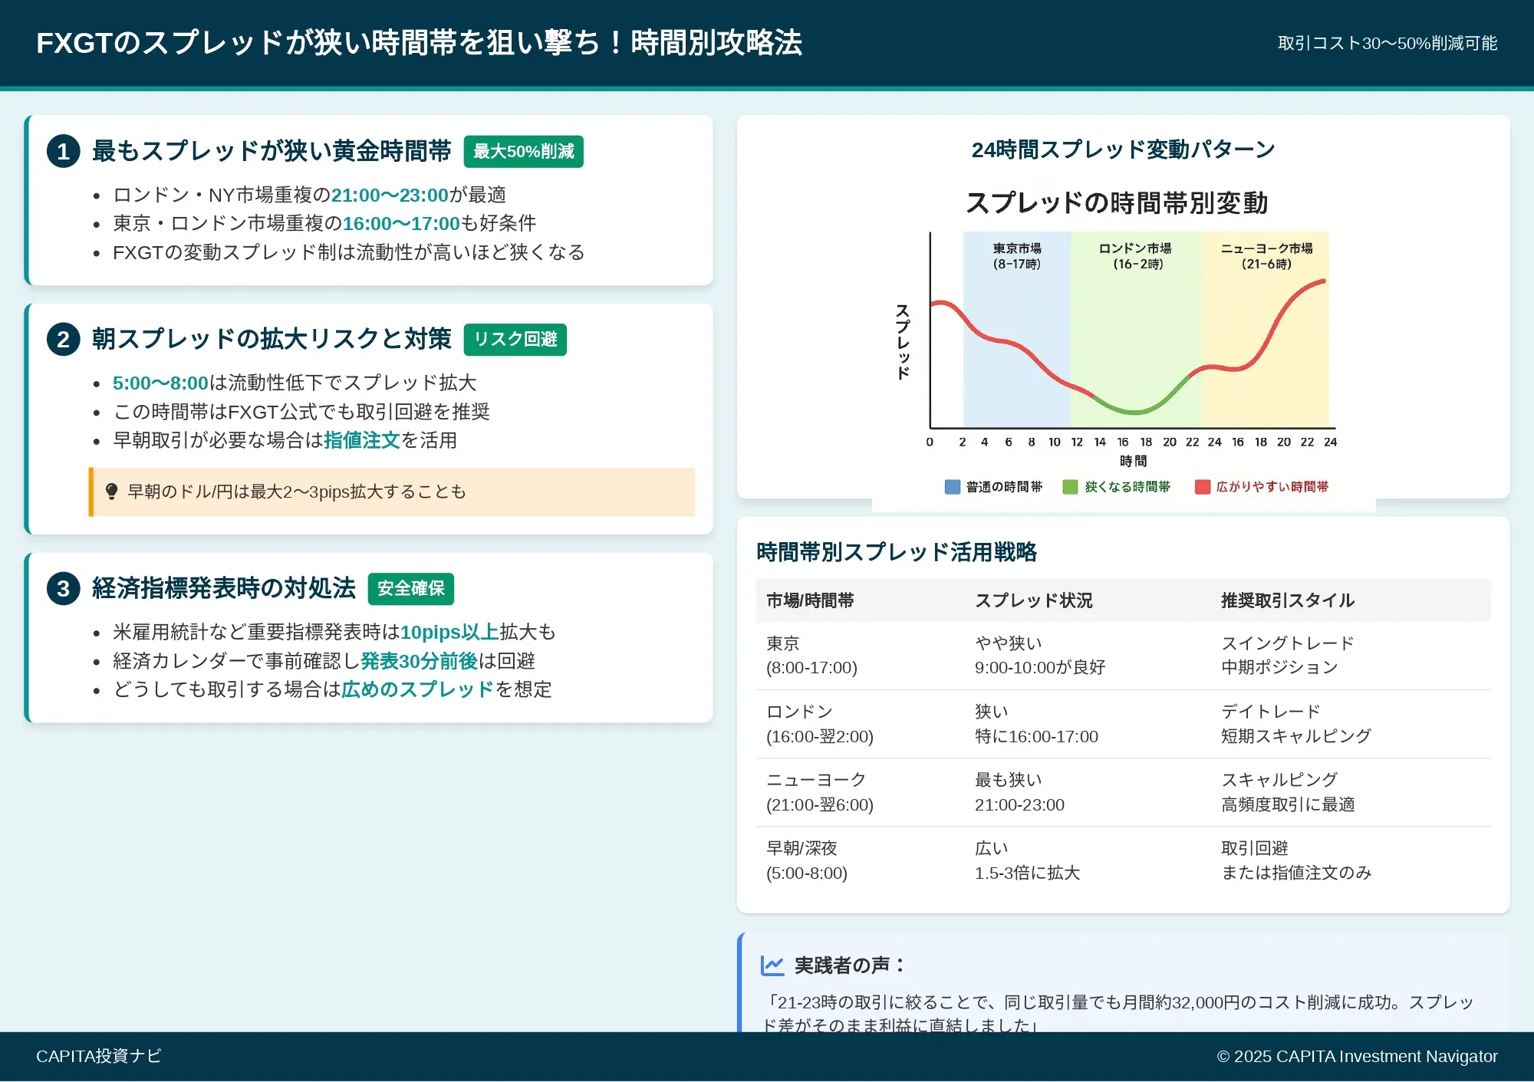Click the 最大50%削減 green badge
1534x1082 pixels.
(x=523, y=152)
